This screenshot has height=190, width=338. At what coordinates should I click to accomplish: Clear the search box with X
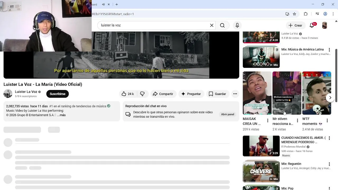[212, 25]
